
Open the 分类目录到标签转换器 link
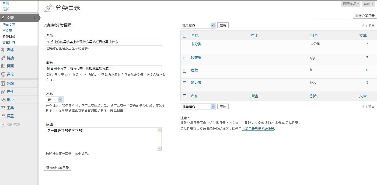[x=258, y=129]
